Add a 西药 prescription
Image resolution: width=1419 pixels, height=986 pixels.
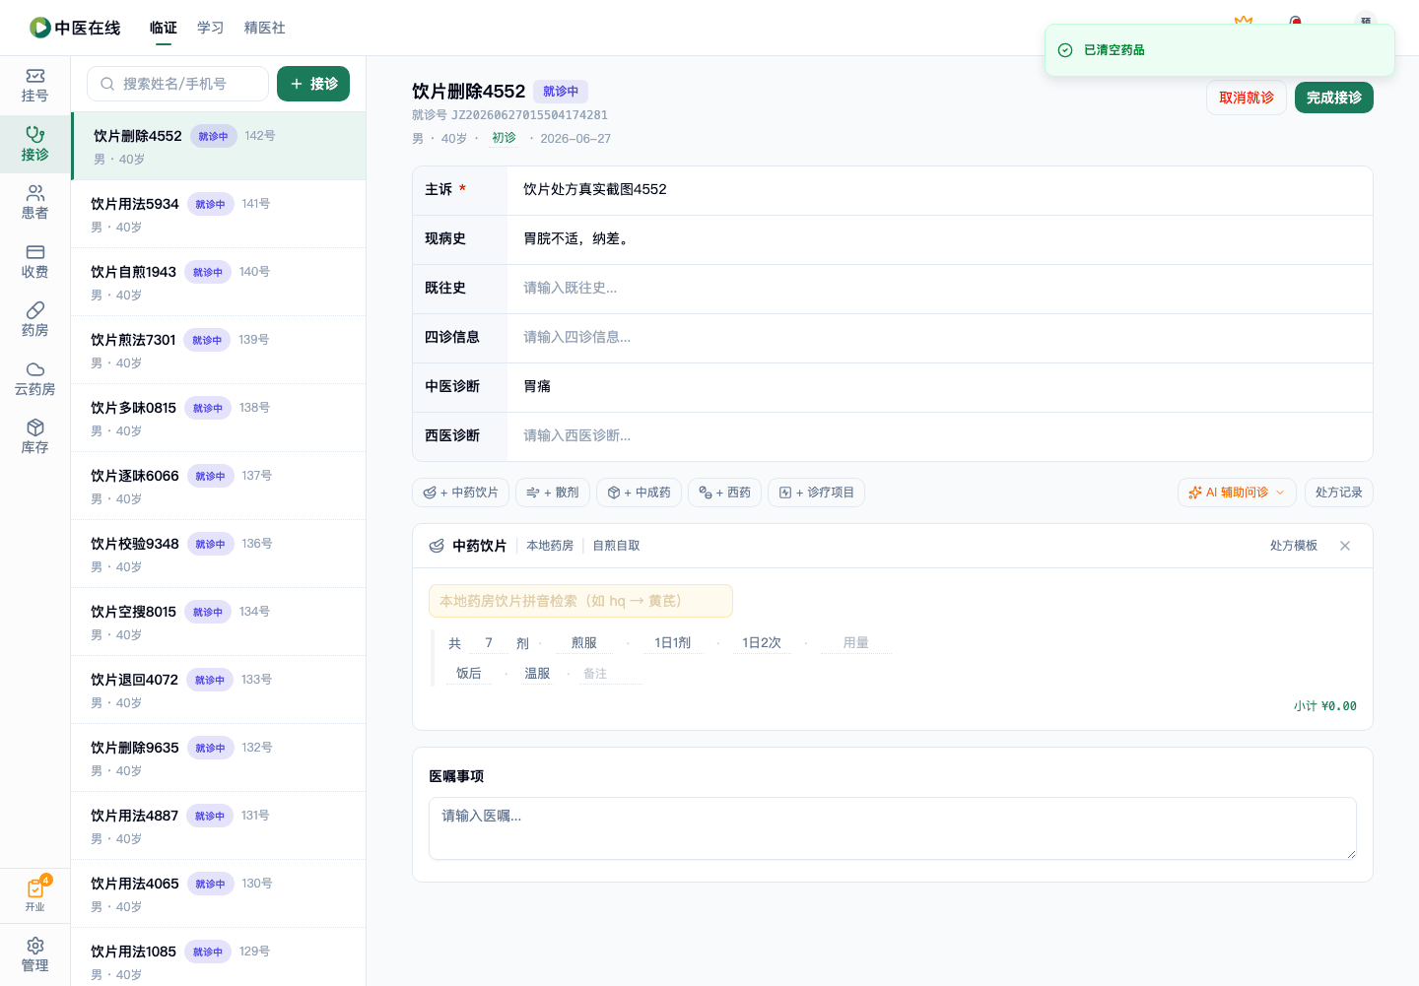click(x=724, y=493)
